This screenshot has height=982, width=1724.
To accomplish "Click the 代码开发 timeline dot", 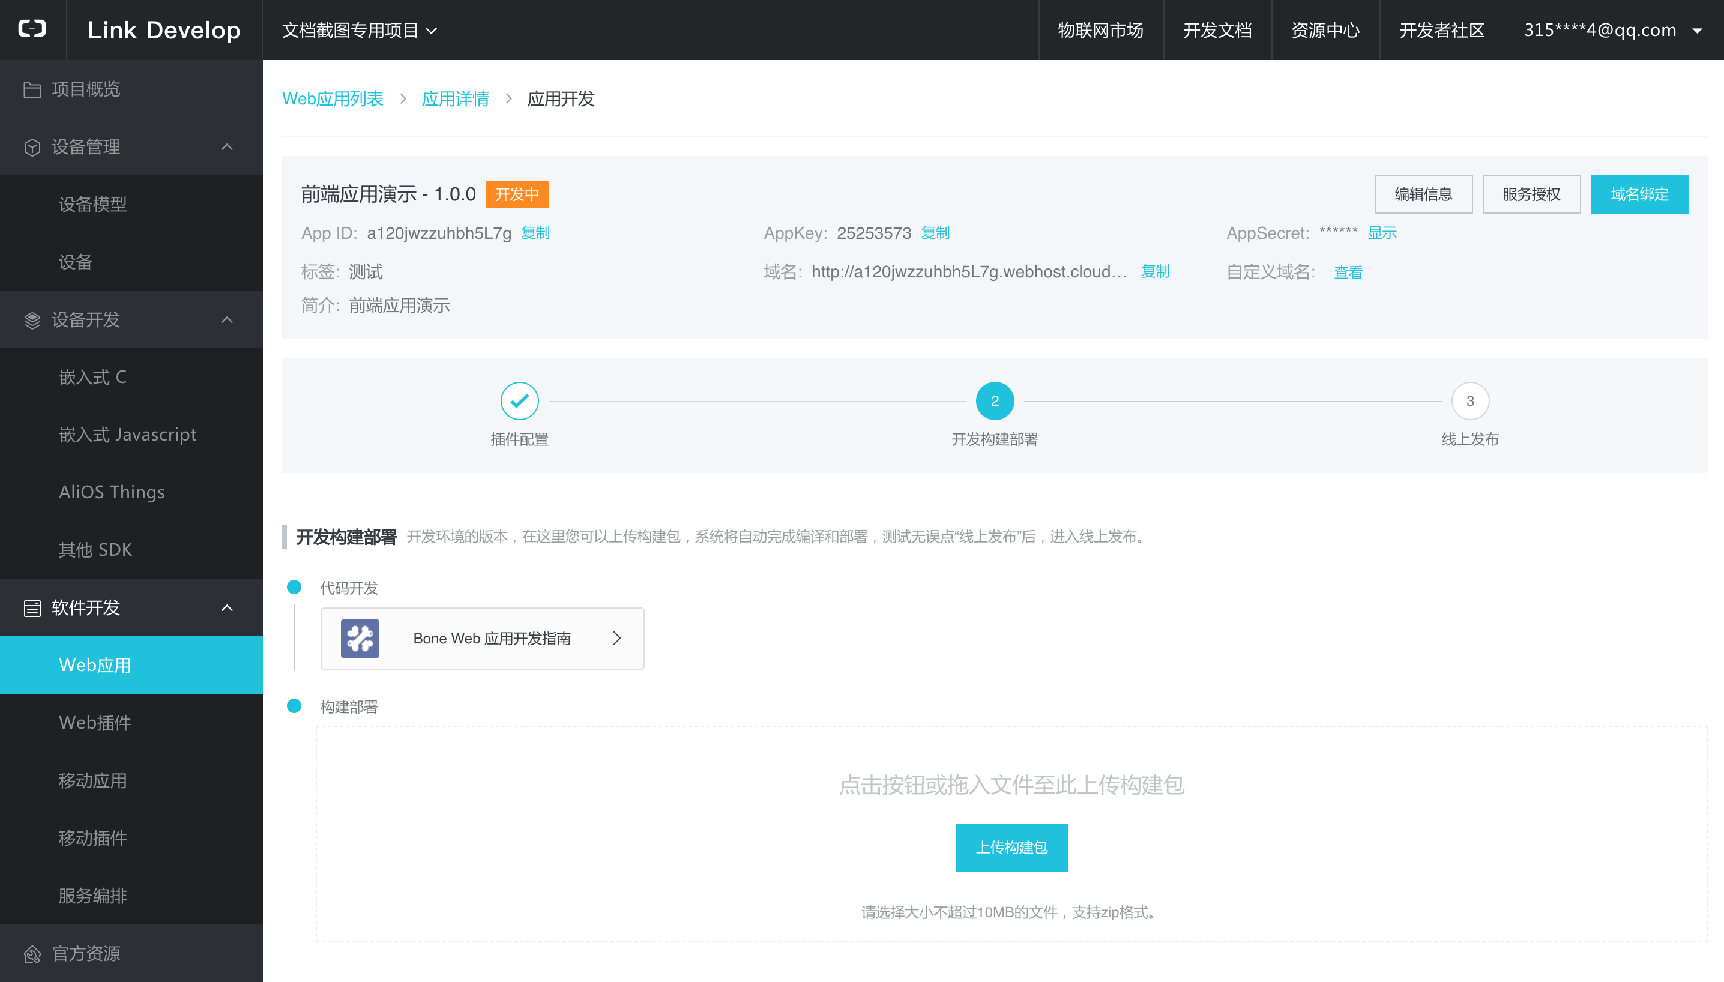I will tap(294, 587).
